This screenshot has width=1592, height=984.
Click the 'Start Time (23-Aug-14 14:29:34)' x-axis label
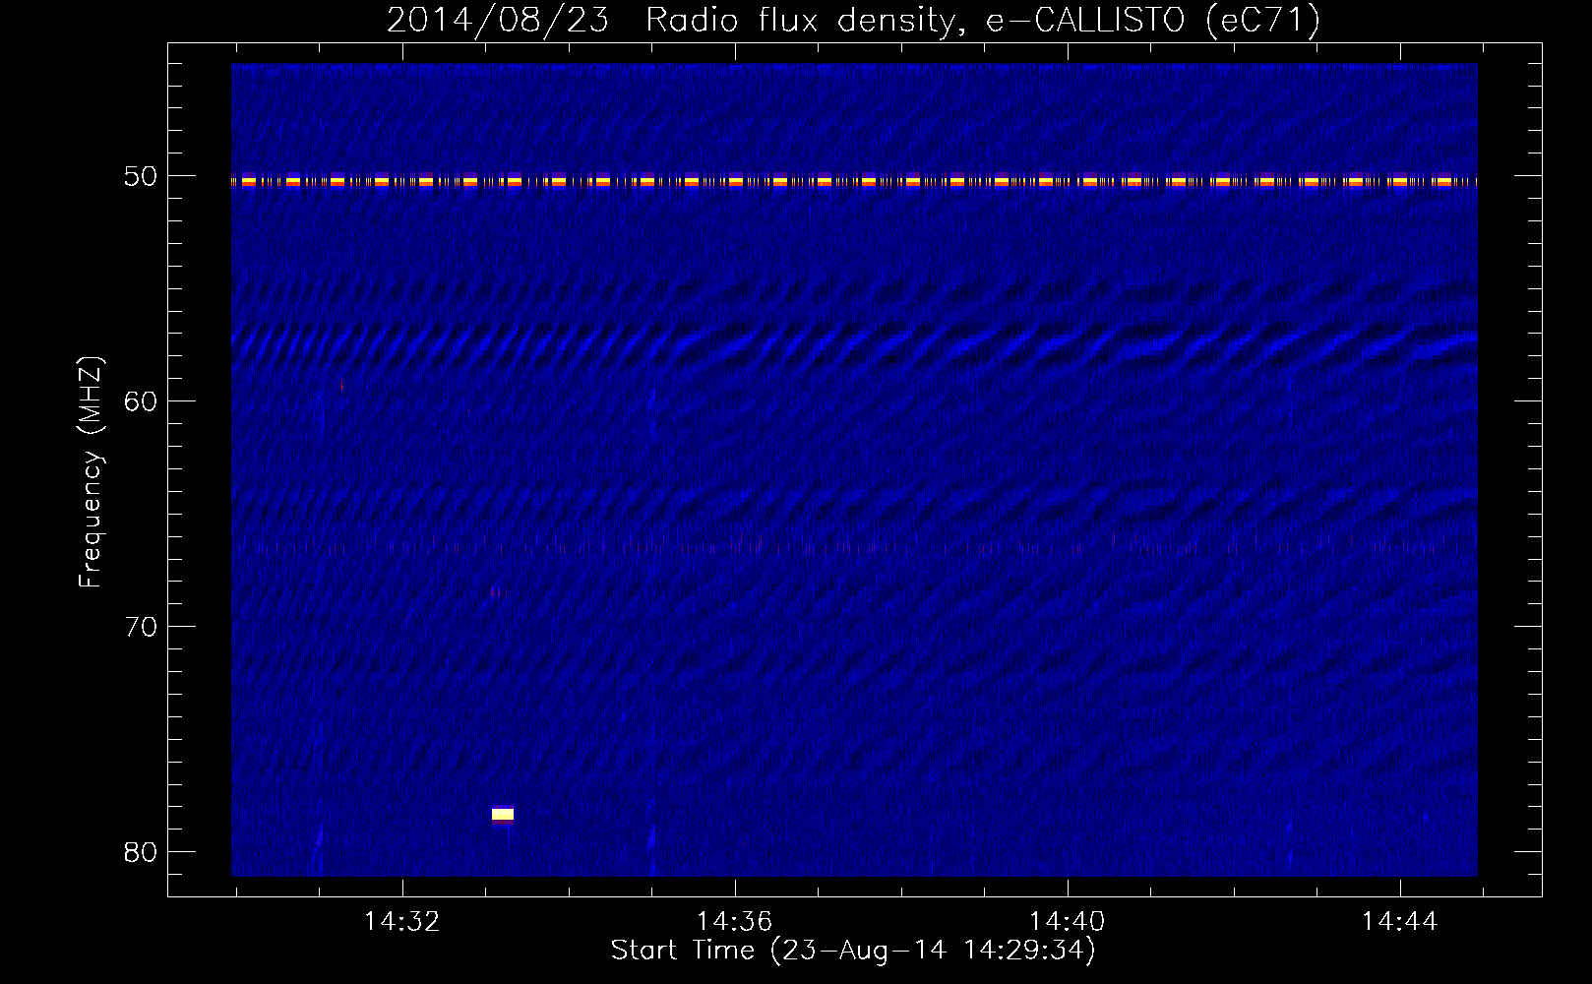(853, 951)
